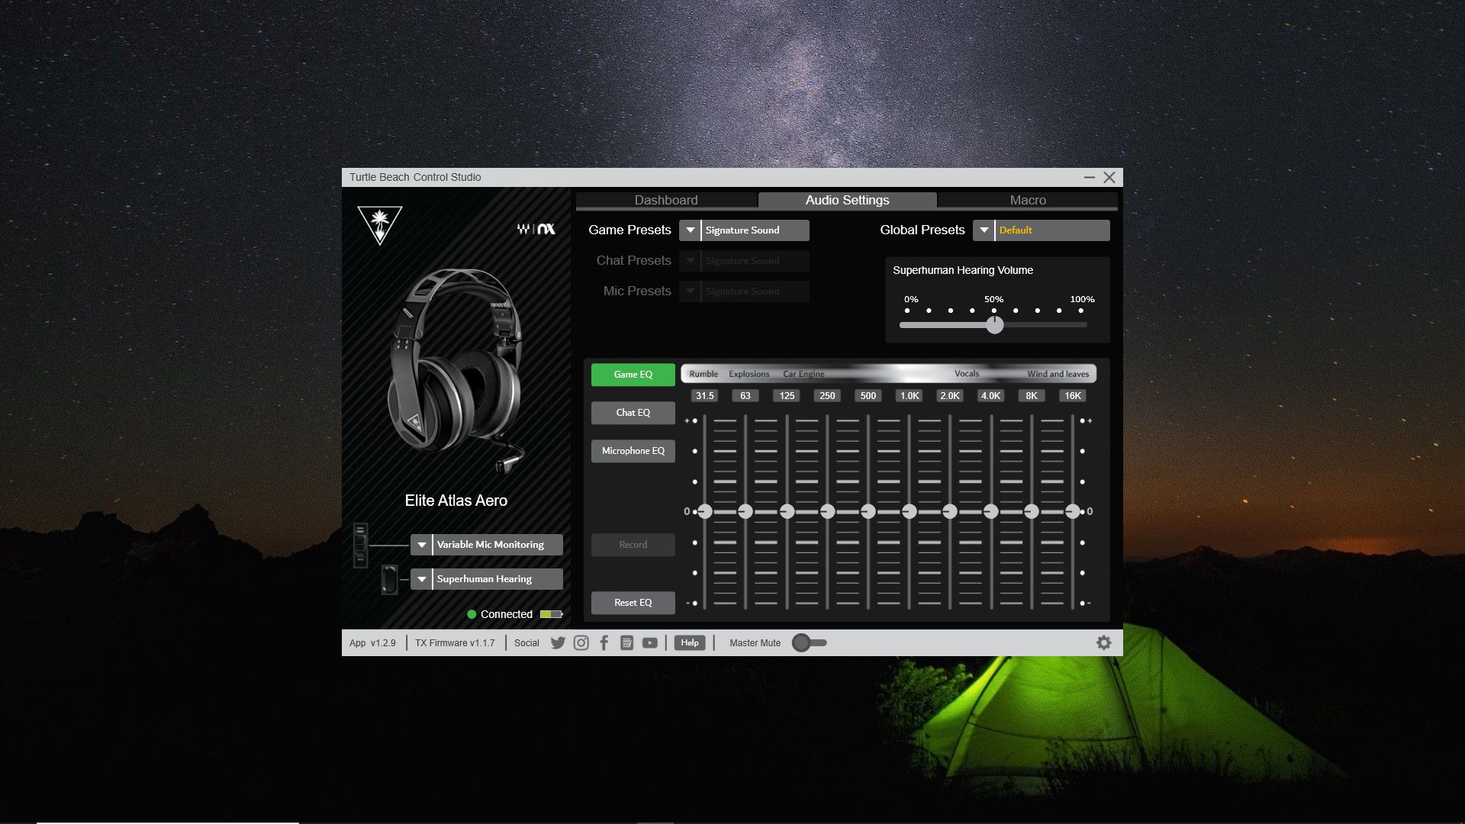Select the Microphone EQ panel
The image size is (1465, 824).
[x=633, y=451]
